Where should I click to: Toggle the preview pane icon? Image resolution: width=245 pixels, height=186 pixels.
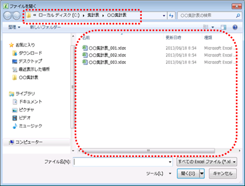(x=223, y=27)
